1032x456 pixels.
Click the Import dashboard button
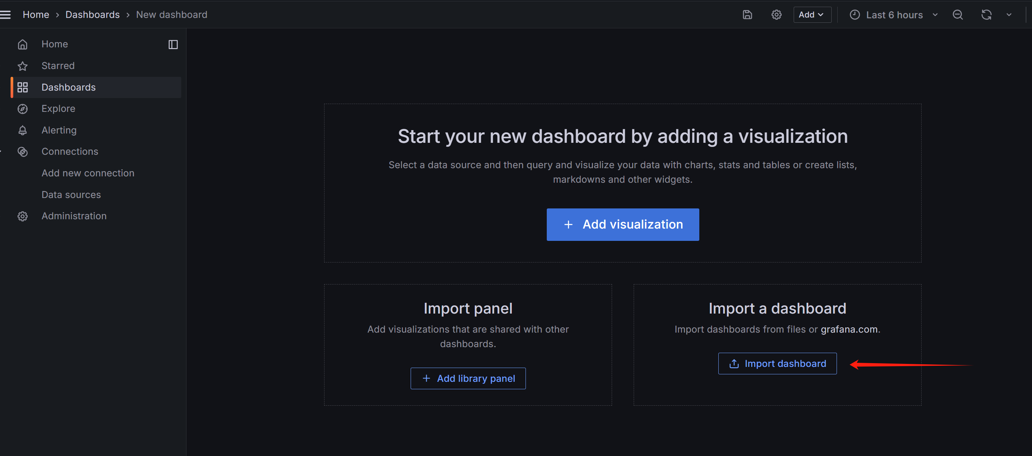point(777,364)
